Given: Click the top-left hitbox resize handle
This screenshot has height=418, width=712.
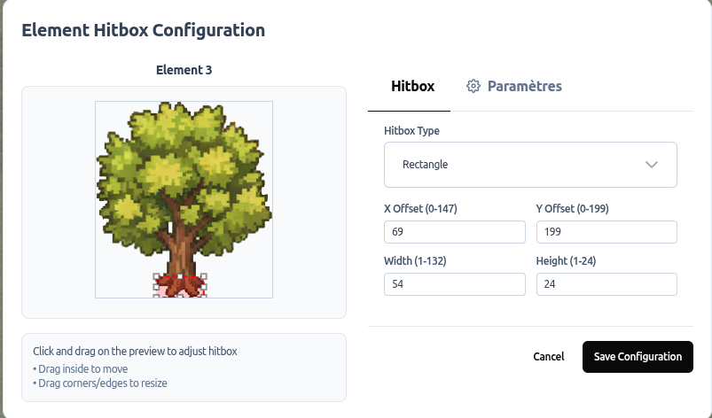Looking at the screenshot, I should (157, 276).
